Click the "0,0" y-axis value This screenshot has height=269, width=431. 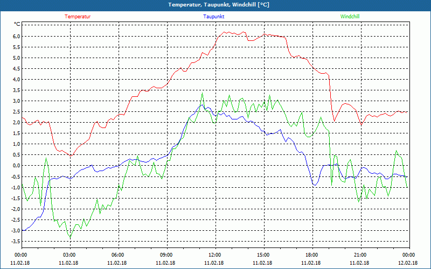(x=16, y=166)
